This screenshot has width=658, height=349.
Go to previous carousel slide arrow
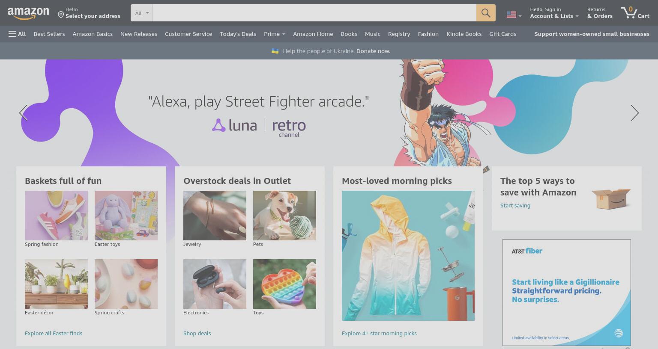coord(23,113)
